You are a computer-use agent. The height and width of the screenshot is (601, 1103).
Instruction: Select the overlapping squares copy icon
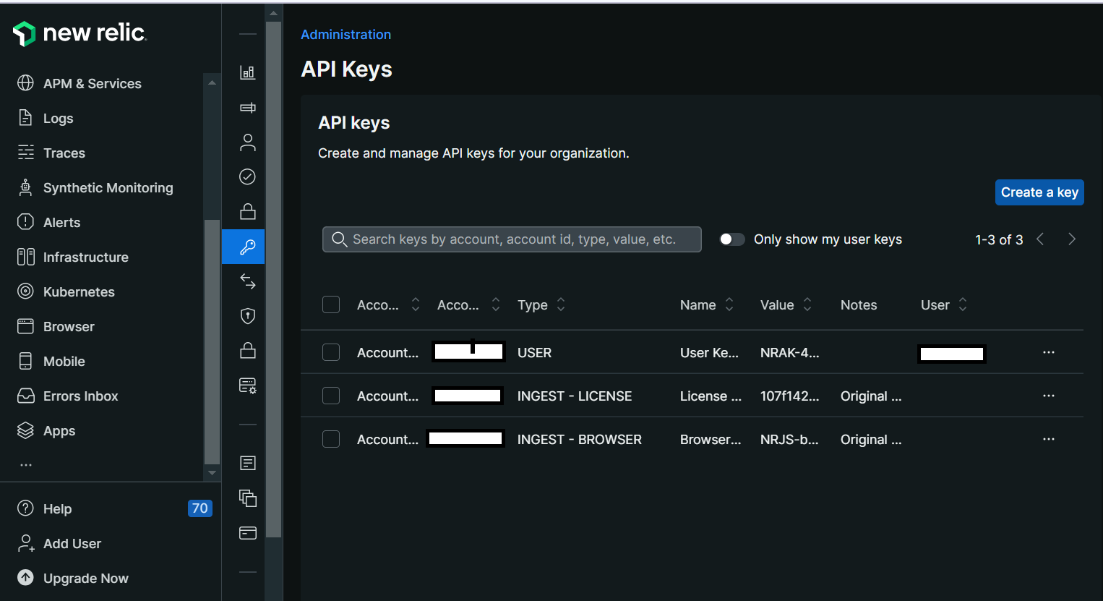(x=248, y=498)
